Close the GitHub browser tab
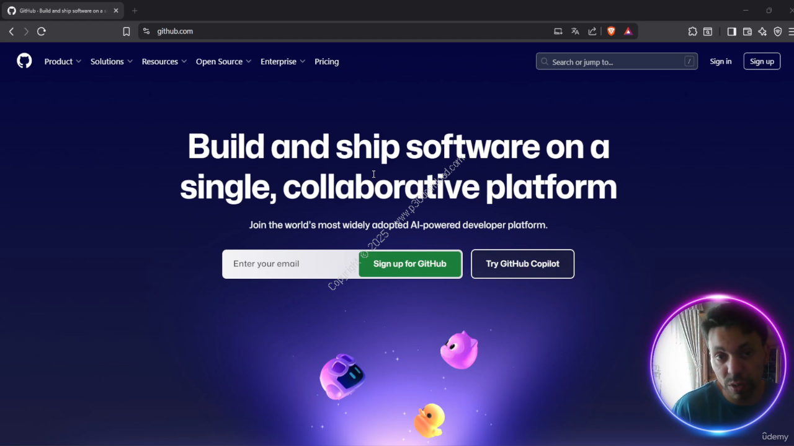The width and height of the screenshot is (794, 446). point(116,11)
